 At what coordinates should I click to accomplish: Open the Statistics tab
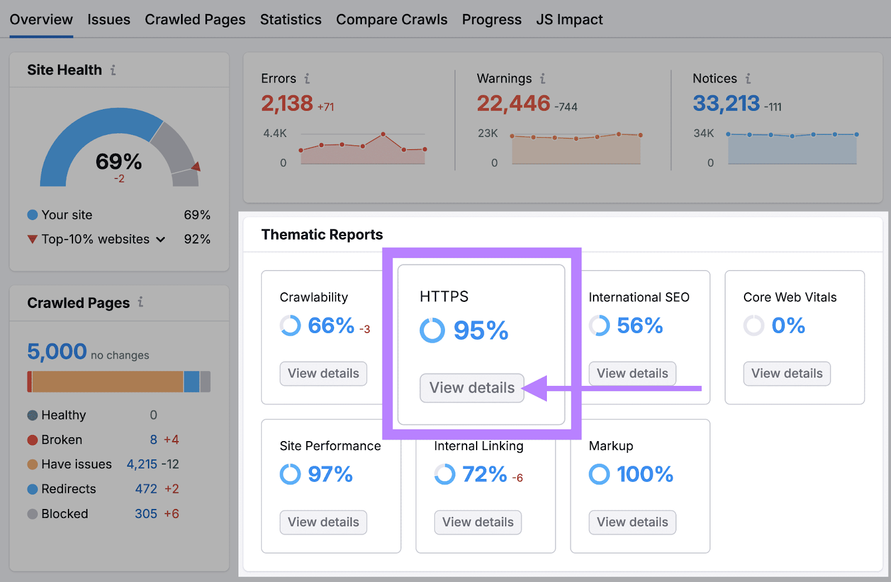291,19
